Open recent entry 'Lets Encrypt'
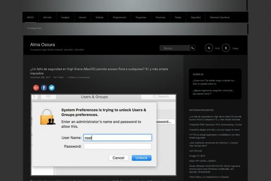 [196, 151]
